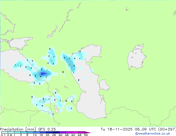Click the darkest blue precipitation maximum on the map
This screenshot has height=136, width=176.
click(43, 74)
